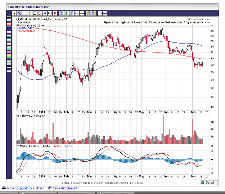Image resolution: width=225 pixels, height=194 pixels.
Task: Select the zigzag price line tool
Action: click(76, 13)
